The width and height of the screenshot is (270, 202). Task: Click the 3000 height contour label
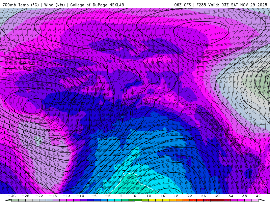204,45
